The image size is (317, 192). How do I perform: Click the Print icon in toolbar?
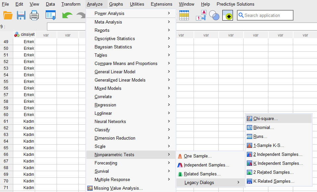(35, 15)
